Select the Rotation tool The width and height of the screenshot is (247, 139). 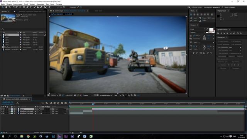(14, 7)
